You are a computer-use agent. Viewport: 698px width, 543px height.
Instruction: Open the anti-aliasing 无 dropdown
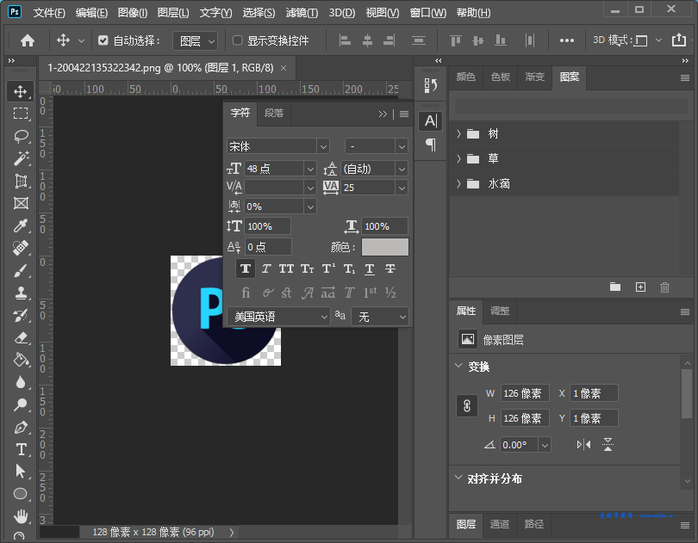coord(380,317)
